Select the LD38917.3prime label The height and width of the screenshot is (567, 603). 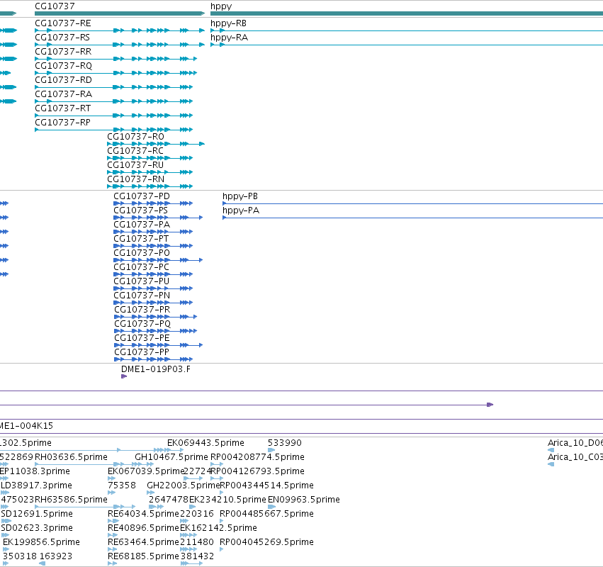click(x=36, y=485)
